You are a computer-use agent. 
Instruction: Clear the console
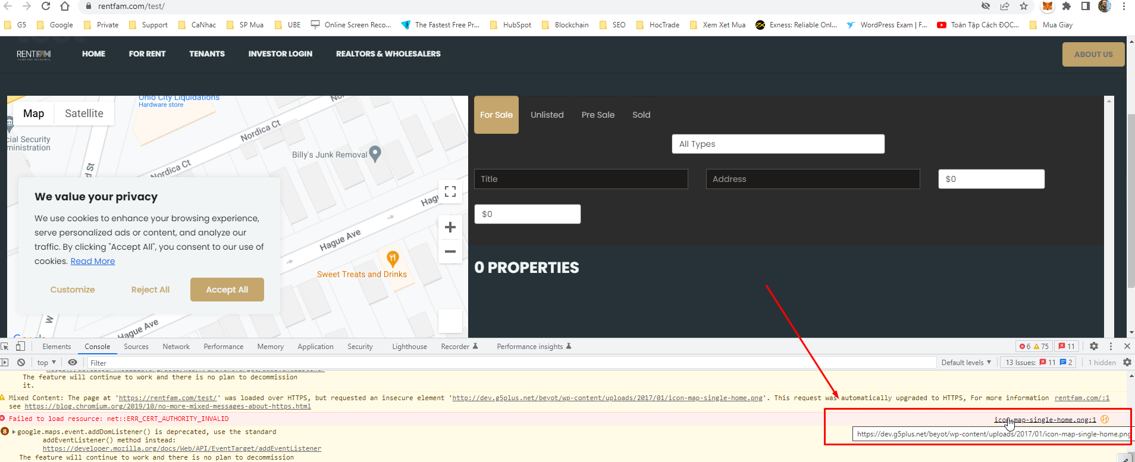21,362
